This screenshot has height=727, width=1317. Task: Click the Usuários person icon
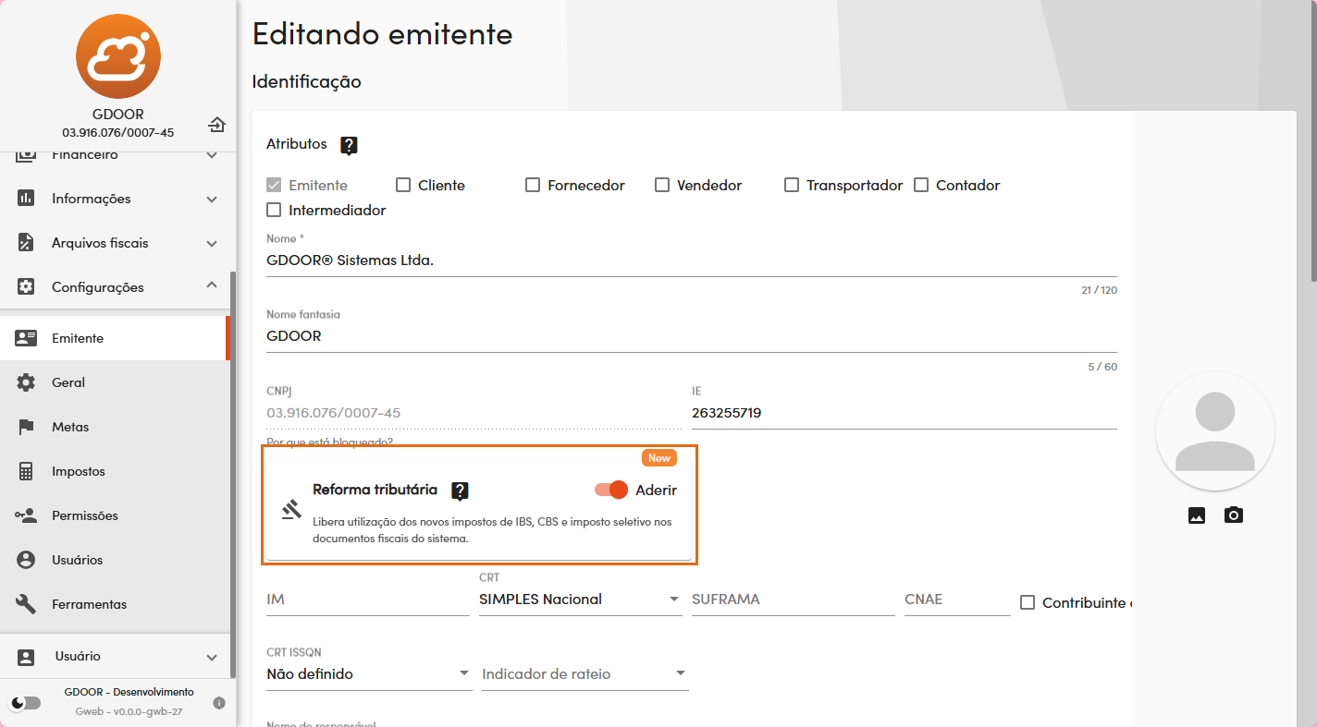pos(26,560)
